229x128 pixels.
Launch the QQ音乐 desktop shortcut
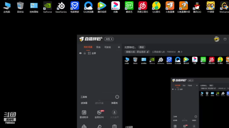pos(156,7)
